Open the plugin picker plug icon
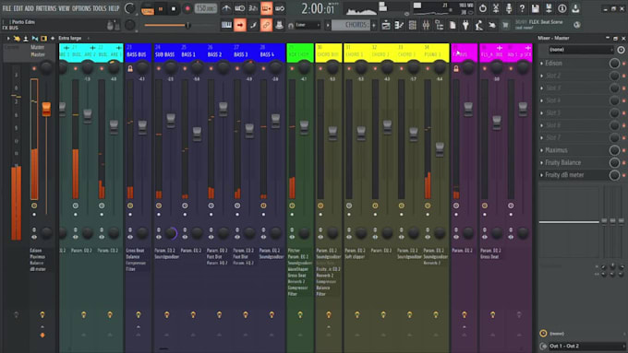The height and width of the screenshot is (353, 628). 465,25
